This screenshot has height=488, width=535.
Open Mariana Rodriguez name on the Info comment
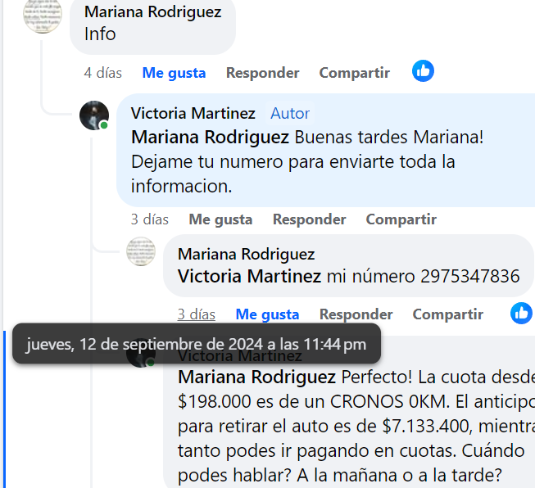pos(153,11)
